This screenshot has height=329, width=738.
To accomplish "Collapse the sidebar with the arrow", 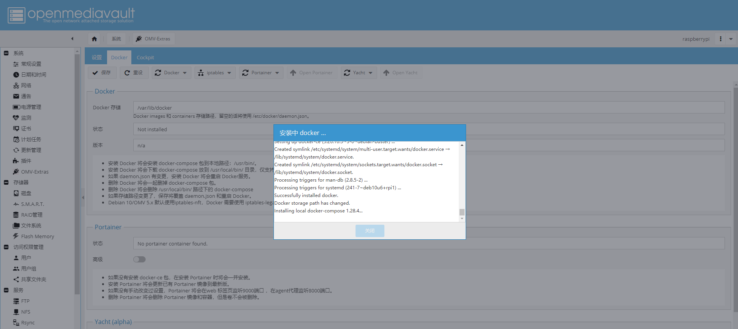I will pos(72,38).
